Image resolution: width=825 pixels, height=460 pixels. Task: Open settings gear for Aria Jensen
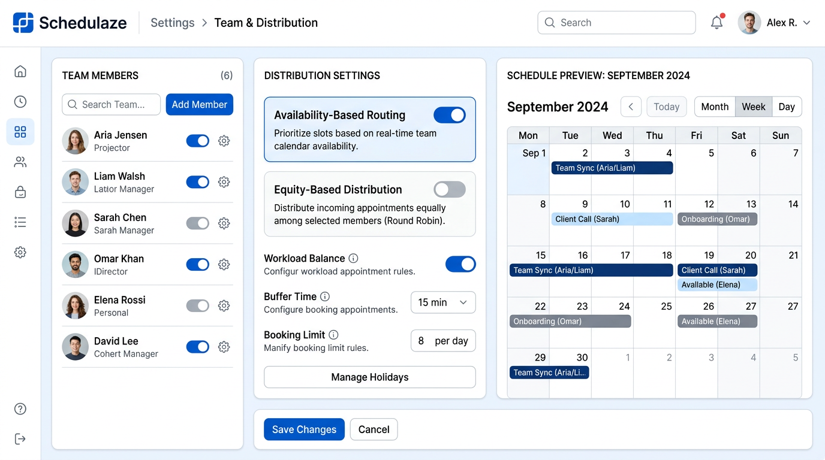(x=224, y=141)
